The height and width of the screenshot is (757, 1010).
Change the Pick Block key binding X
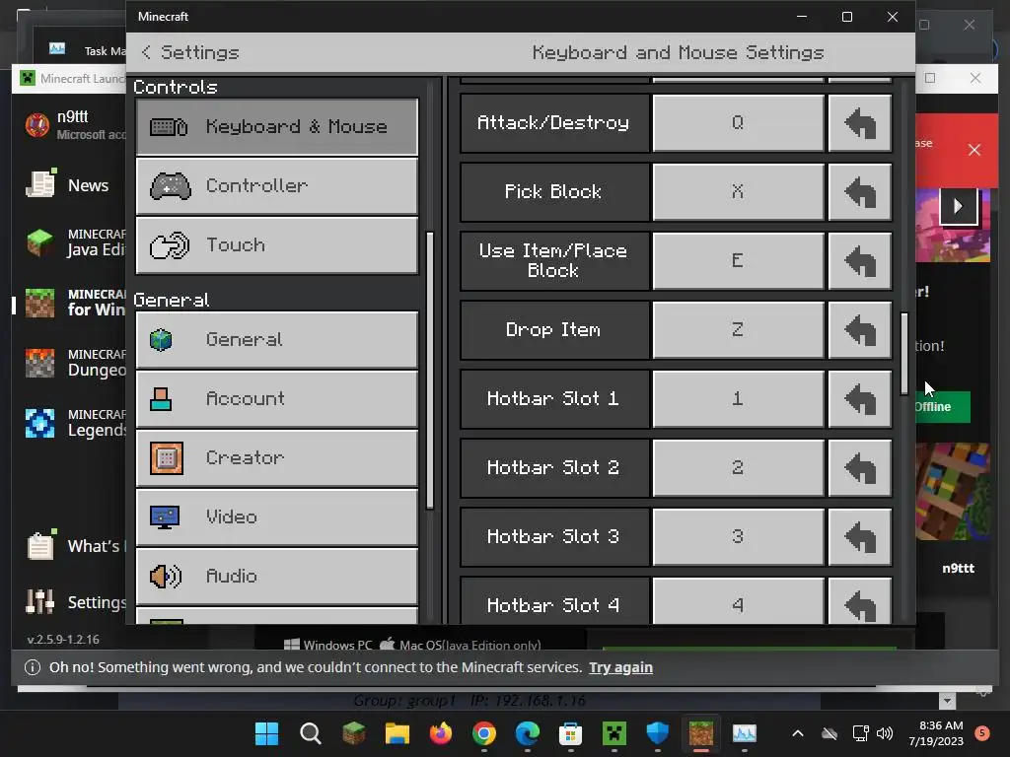click(x=738, y=192)
